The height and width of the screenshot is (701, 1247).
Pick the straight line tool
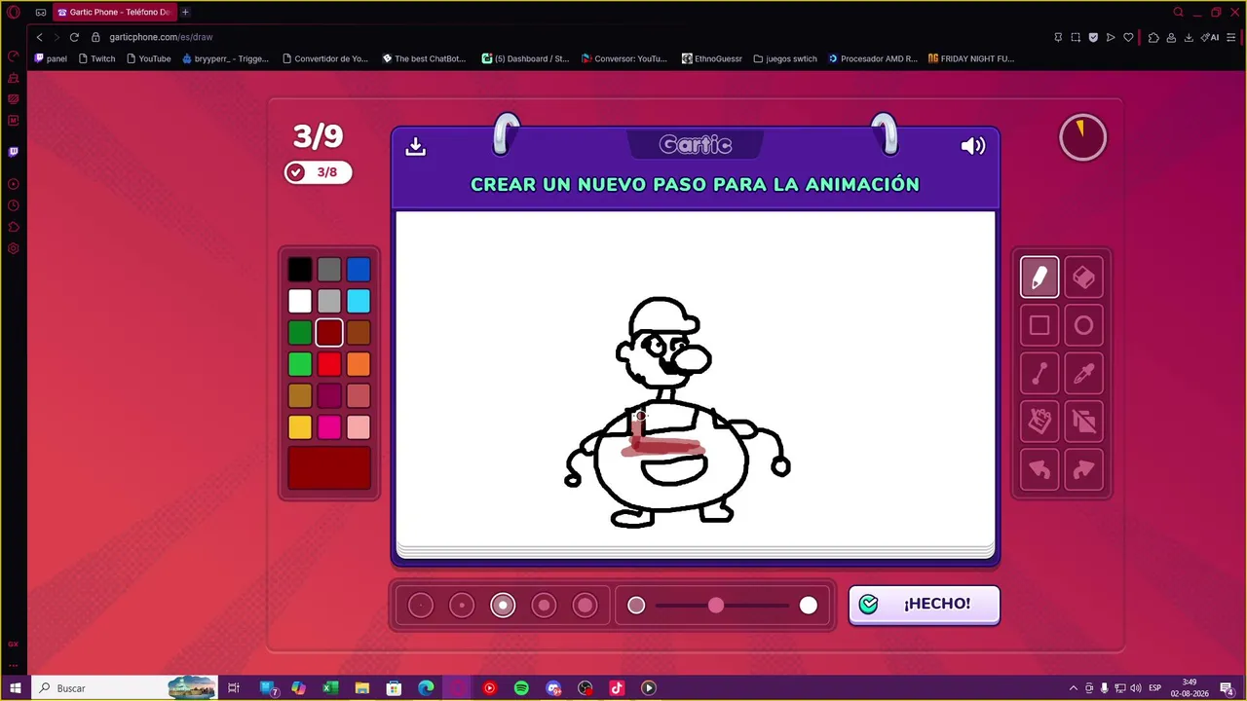coord(1039,374)
